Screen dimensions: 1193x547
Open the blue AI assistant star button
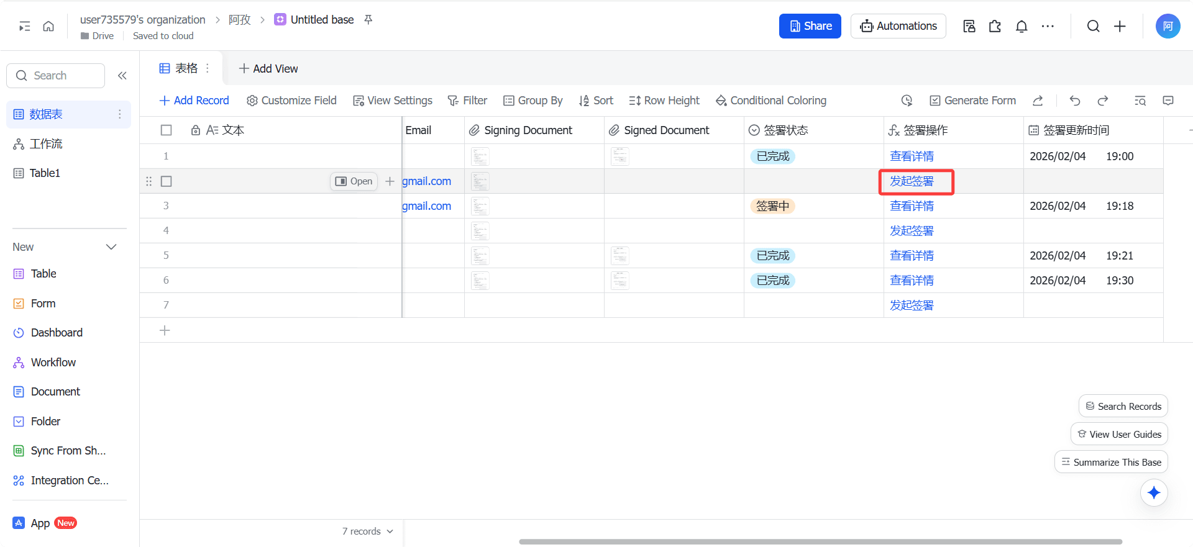[1154, 493]
